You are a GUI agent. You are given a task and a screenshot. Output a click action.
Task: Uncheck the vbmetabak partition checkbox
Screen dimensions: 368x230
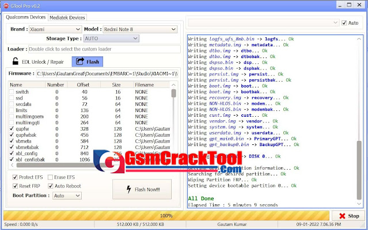(x=12, y=147)
